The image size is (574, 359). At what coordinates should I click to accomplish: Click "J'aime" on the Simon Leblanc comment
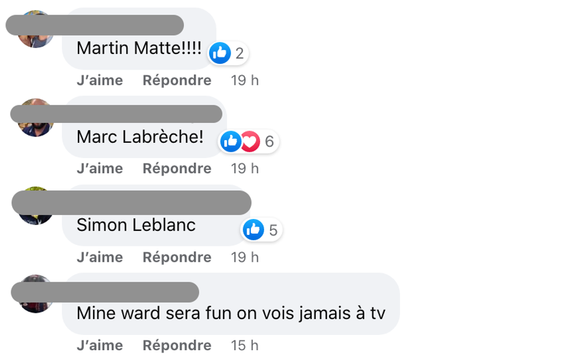[100, 257]
